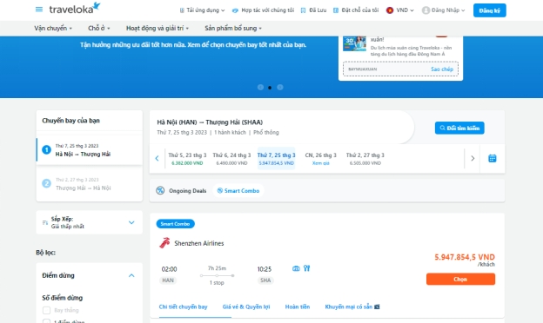Open Khuyến mại có sẵn tab

pos(352,307)
